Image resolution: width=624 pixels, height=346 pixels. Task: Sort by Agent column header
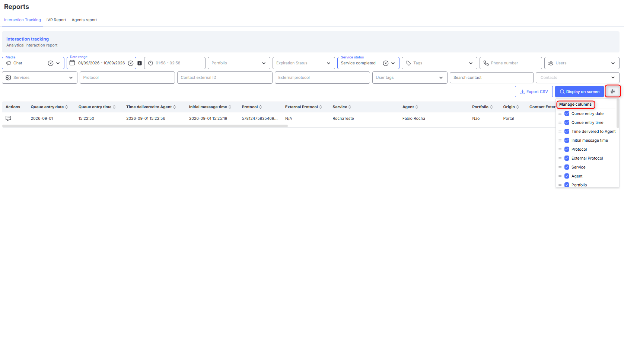point(417,107)
